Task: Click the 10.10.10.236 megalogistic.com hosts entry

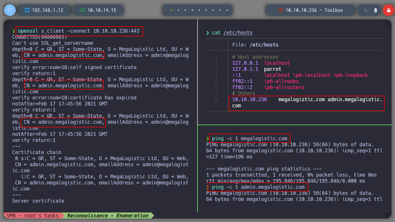Action: (307, 103)
